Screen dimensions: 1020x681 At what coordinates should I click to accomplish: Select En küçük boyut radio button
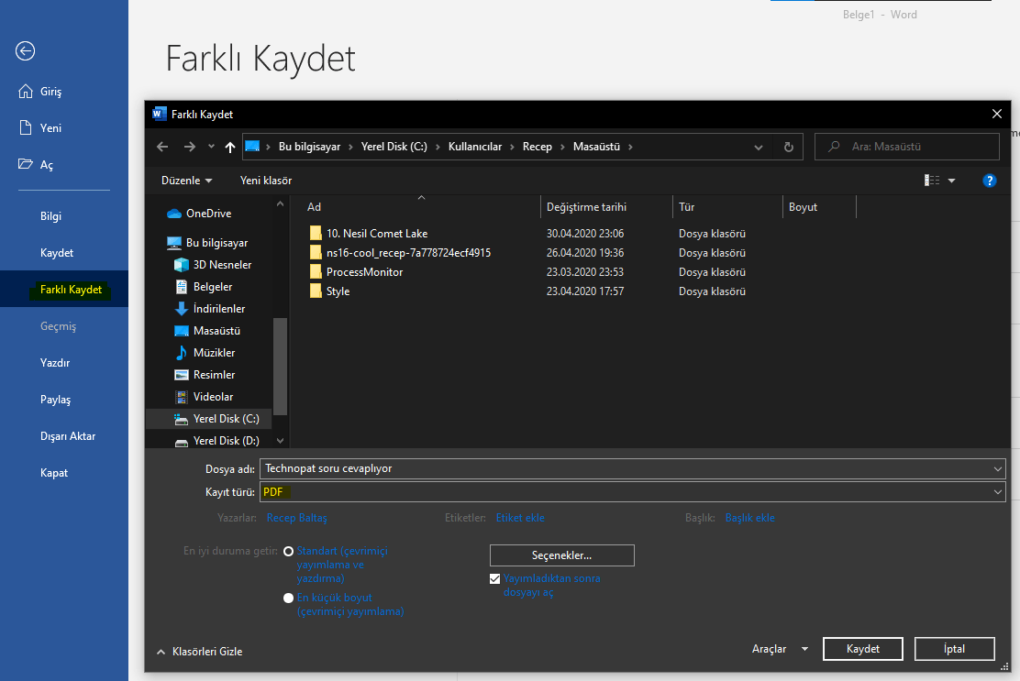(289, 598)
